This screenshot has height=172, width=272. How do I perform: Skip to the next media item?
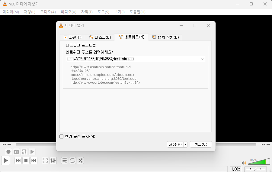34,161
